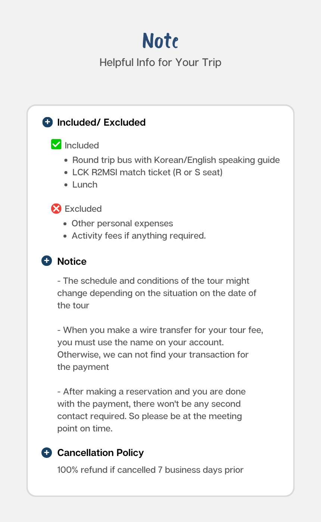The width and height of the screenshot is (321, 522).
Task: Click the Included label text
Action: pos(82,145)
